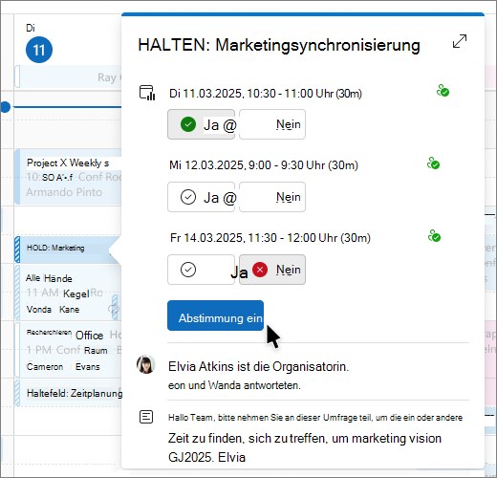Screen dimensions: 497x478
Task: Click the text Elvia Atkins ist die Organisatorin
Action: [258, 366]
